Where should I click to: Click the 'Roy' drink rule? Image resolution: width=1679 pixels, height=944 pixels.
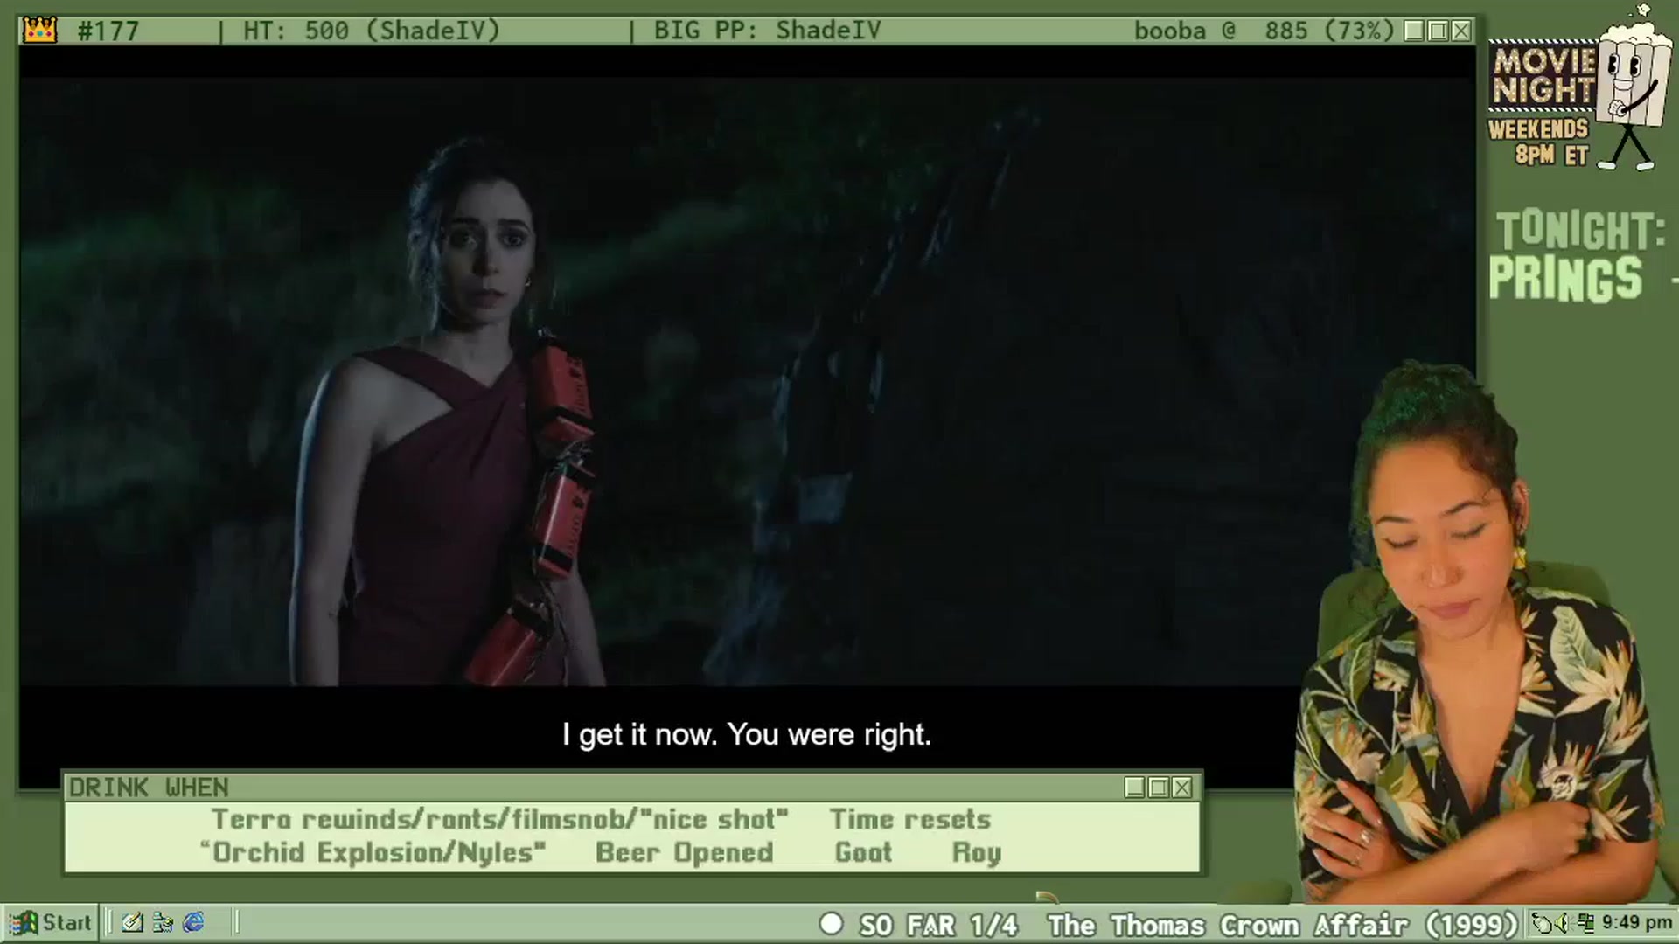point(976,853)
